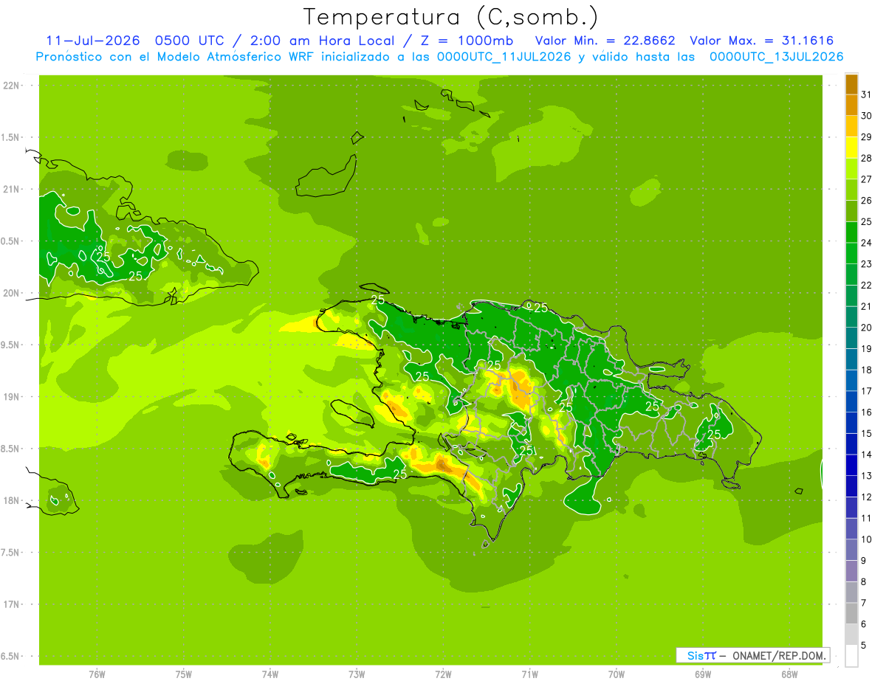Click the "70W" longitude axis label
Image resolution: width=886 pixels, height=684 pixels.
point(616,674)
